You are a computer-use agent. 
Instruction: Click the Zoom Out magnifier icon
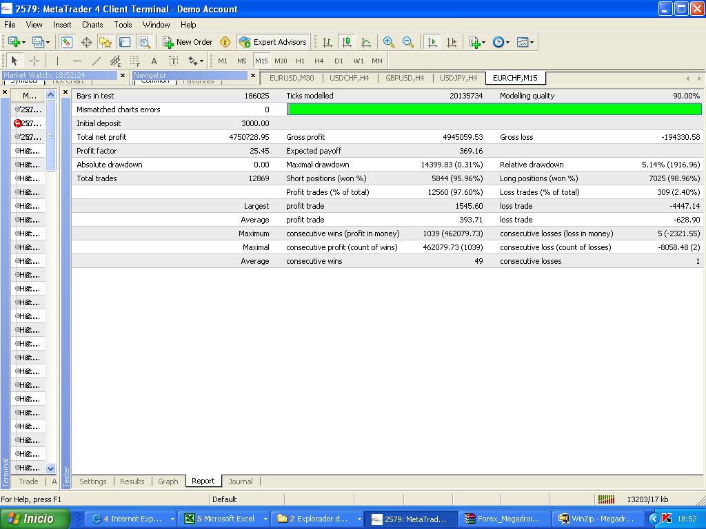point(408,42)
